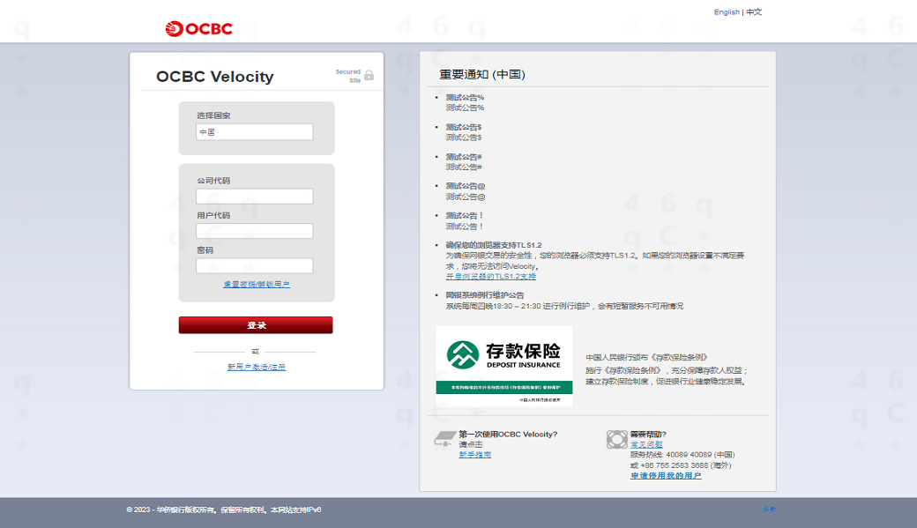Click the bold 测试公告% notice title
Viewport: 917px width, 528px height.
(x=465, y=98)
